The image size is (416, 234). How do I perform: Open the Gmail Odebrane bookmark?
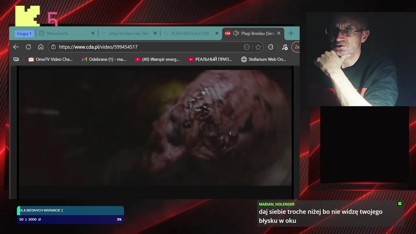[104, 59]
